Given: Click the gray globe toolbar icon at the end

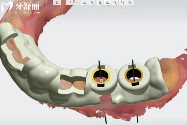Looking at the screenshot, I should coord(130,2).
